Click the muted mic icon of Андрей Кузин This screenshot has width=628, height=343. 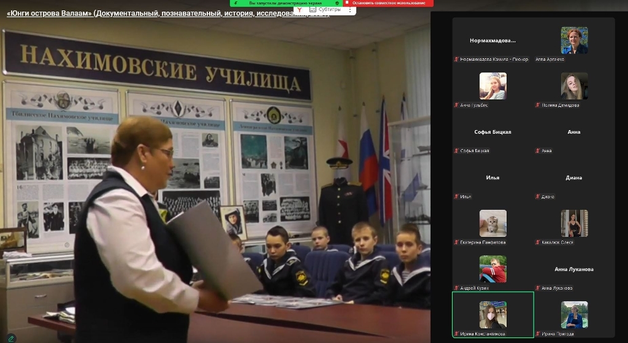pyautogui.click(x=456, y=288)
